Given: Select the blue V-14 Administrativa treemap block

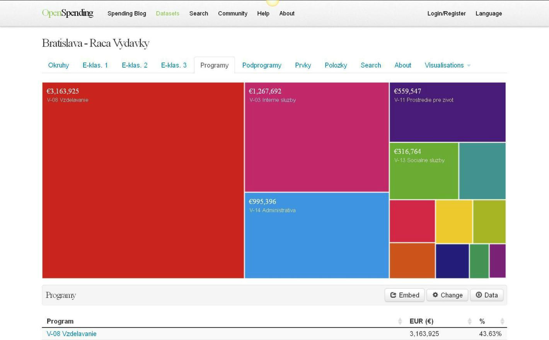Looking at the screenshot, I should 316,235.
